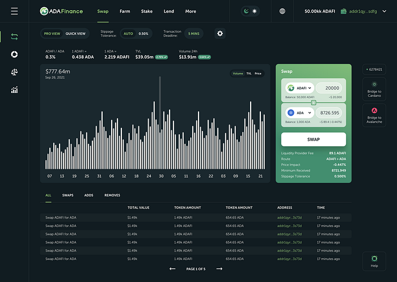Open Bridge to Avalanche
This screenshot has width=397, height=282.
[374, 116]
